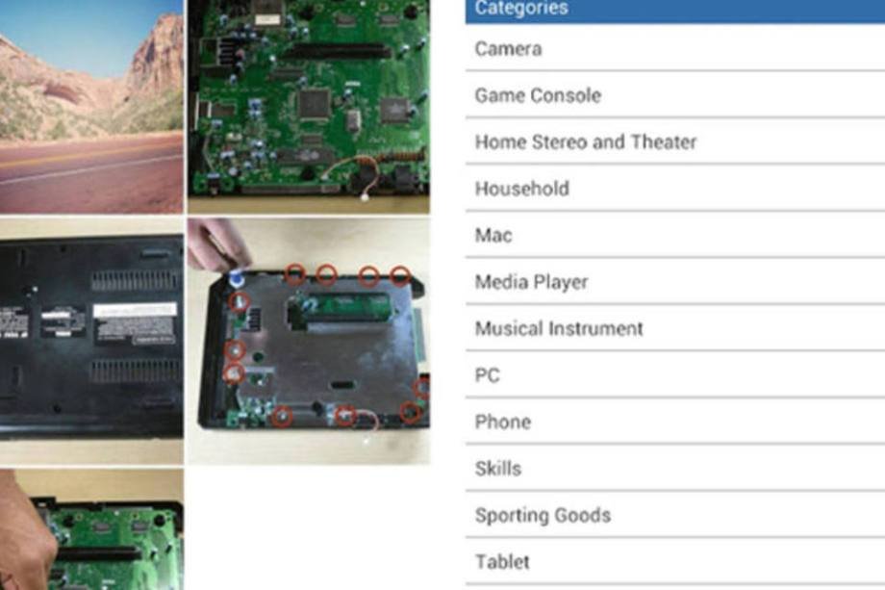Open the desert canyon road photo
The image size is (885, 590).
[x=91, y=107]
